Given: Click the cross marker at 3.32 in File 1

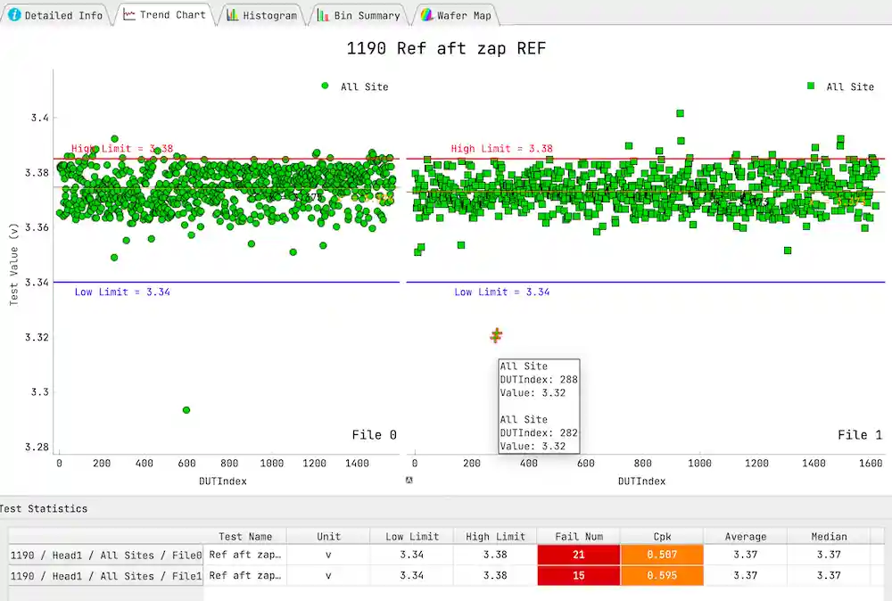Looking at the screenshot, I should [x=497, y=335].
